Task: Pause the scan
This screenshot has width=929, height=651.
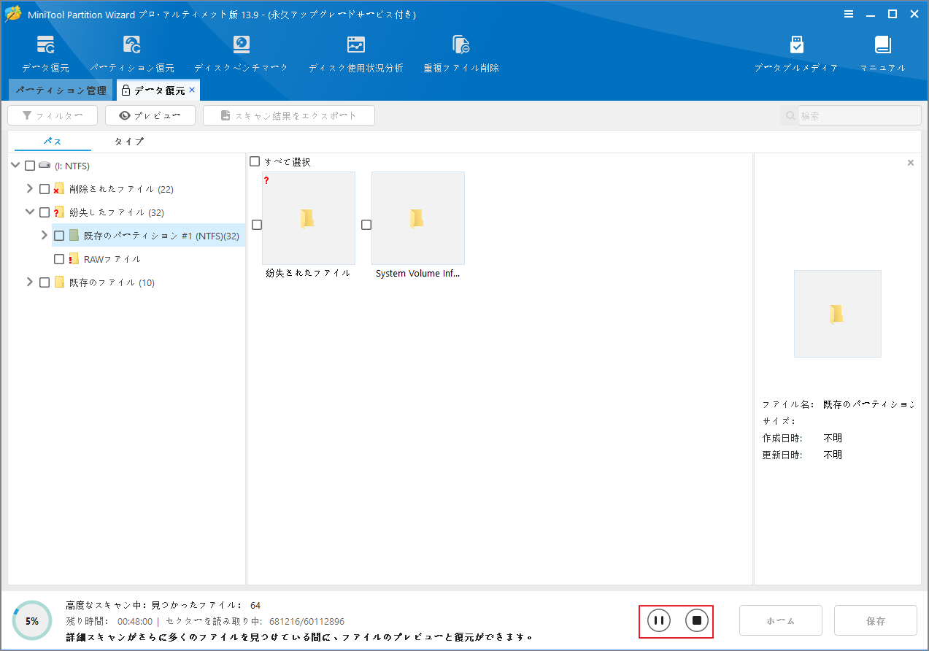Action: pyautogui.click(x=658, y=620)
